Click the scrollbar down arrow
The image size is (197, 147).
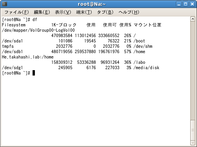193,143
